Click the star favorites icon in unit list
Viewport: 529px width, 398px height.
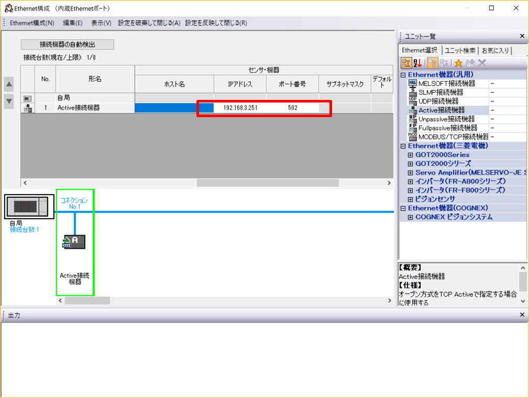(x=458, y=63)
